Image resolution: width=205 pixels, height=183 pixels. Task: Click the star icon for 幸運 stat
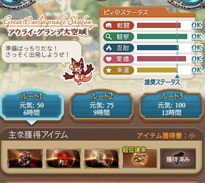[x=109, y=70]
